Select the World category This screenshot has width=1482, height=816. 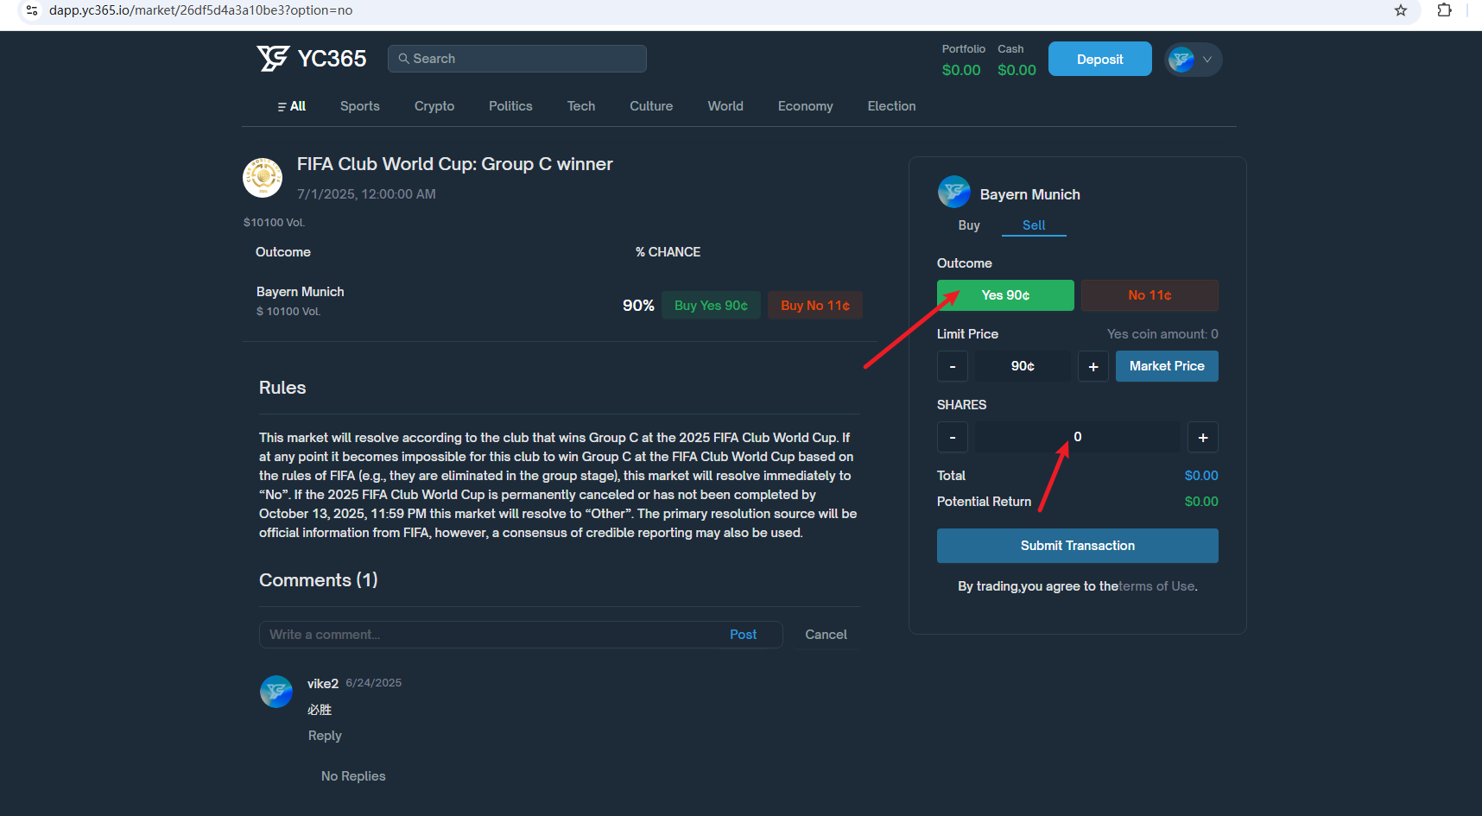(x=725, y=106)
